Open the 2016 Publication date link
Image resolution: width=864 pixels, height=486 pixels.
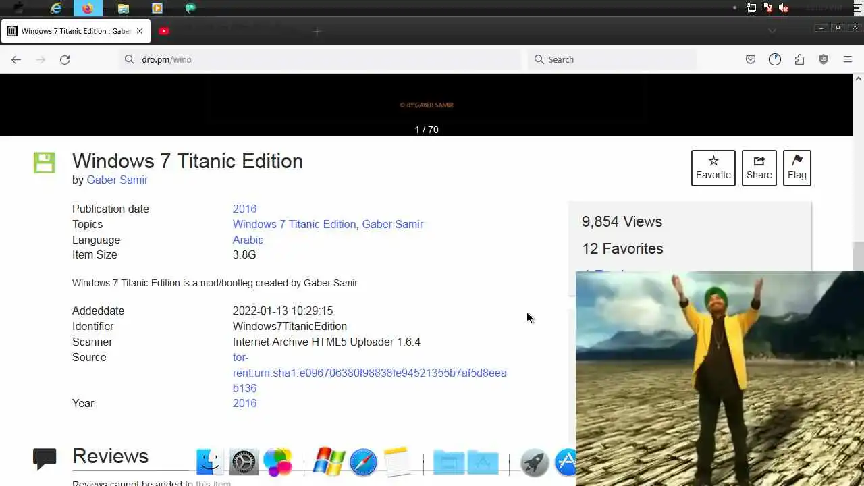244,209
